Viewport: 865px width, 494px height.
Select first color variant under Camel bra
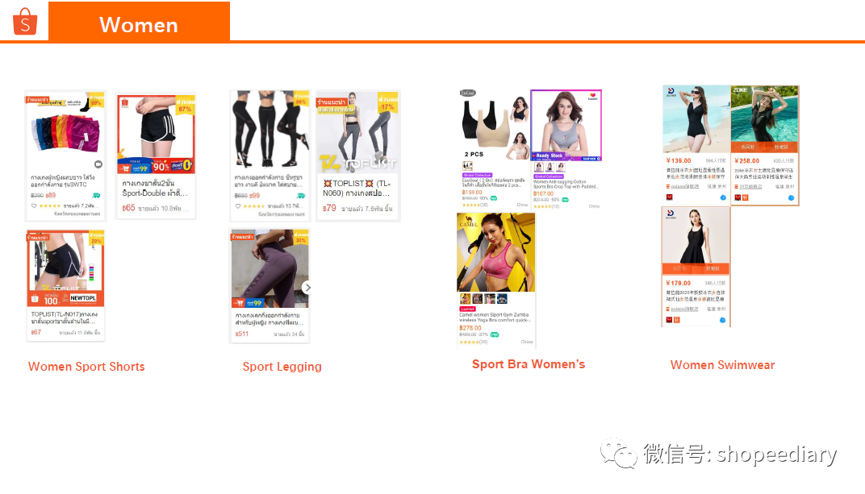click(465, 298)
